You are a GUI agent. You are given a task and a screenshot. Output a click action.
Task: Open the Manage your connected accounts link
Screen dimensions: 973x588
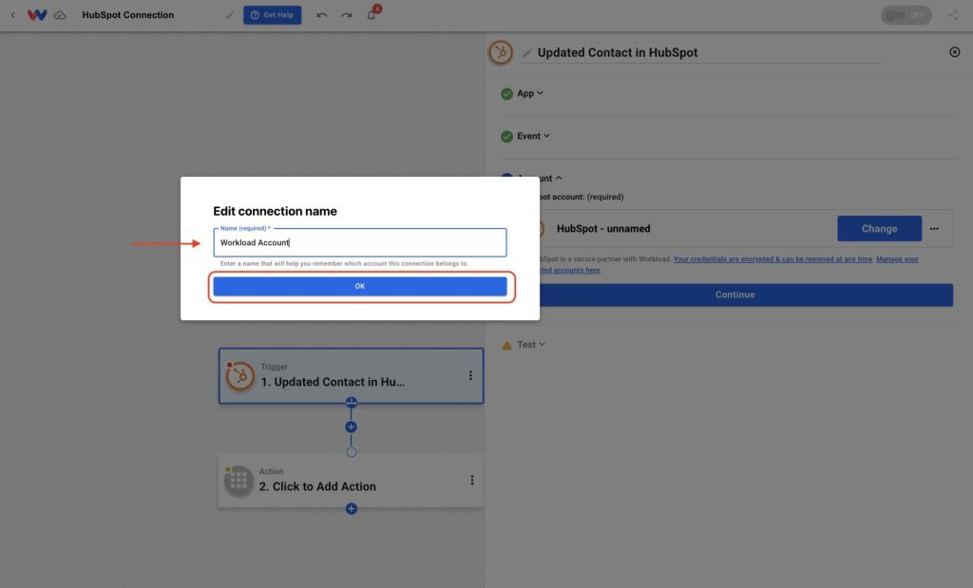[x=897, y=259]
